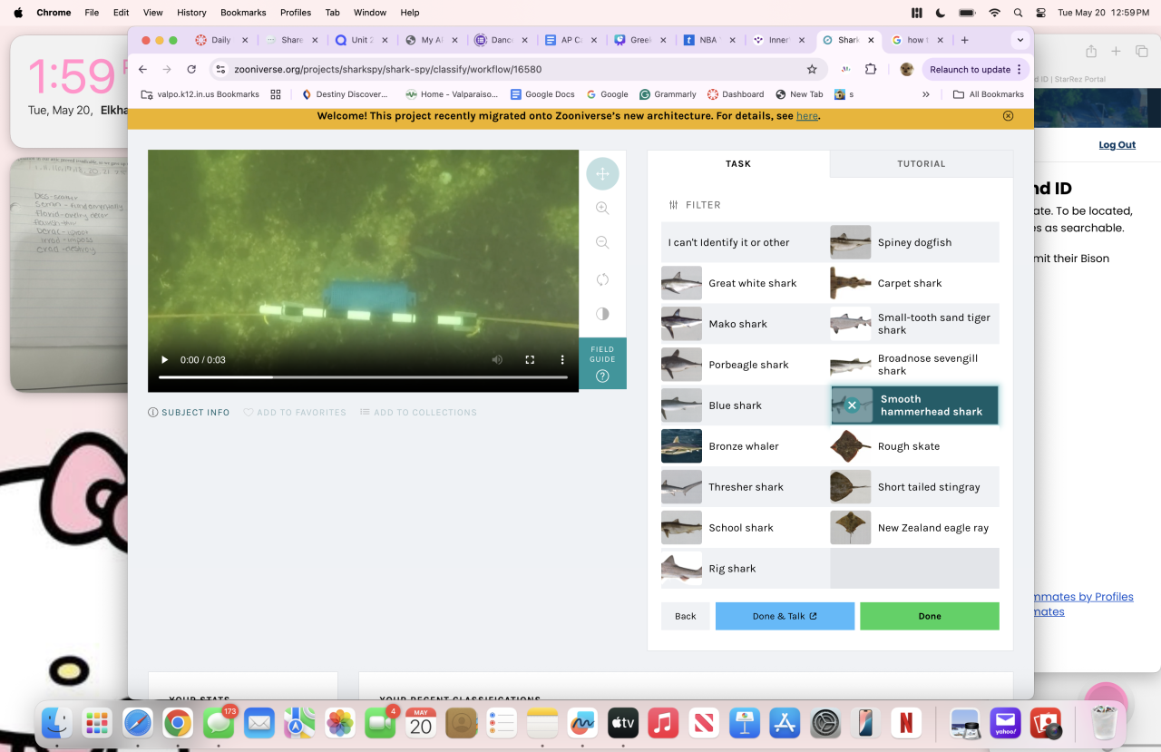The image size is (1161, 752).
Task: Open video more options menu
Action: click(x=562, y=360)
